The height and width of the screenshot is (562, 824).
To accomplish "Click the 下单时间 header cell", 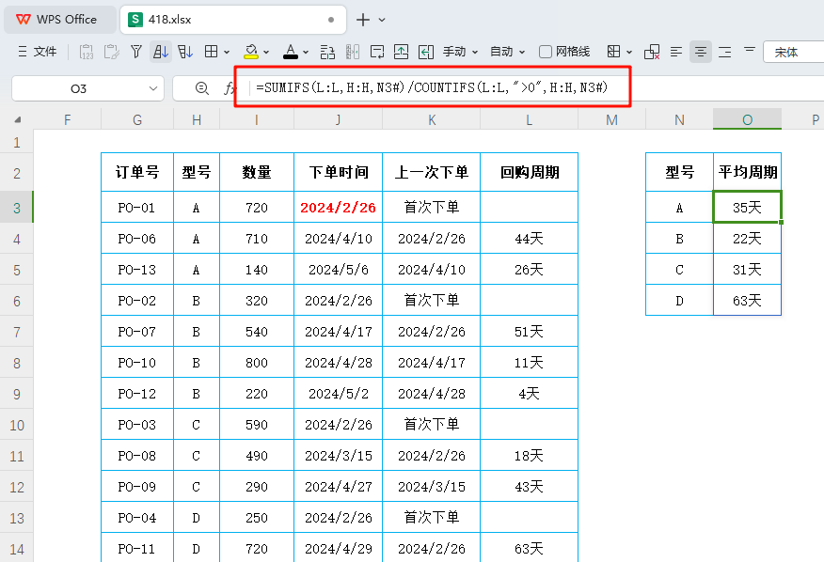I will point(338,172).
